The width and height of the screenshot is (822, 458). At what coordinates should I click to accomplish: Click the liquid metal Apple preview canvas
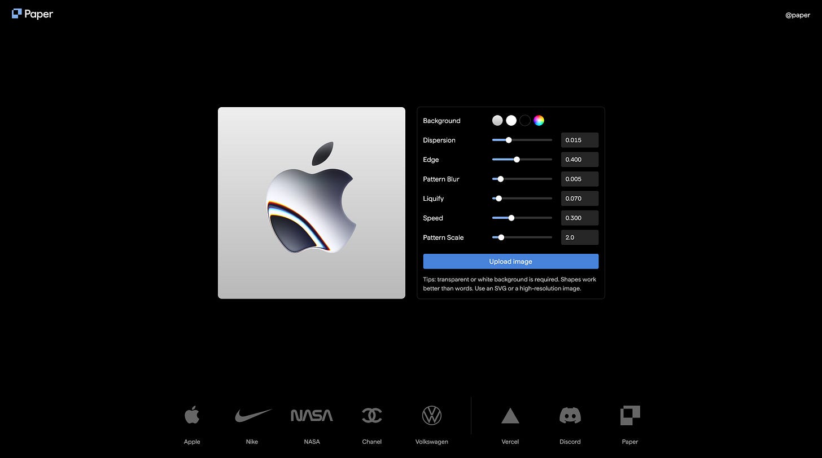click(x=312, y=202)
